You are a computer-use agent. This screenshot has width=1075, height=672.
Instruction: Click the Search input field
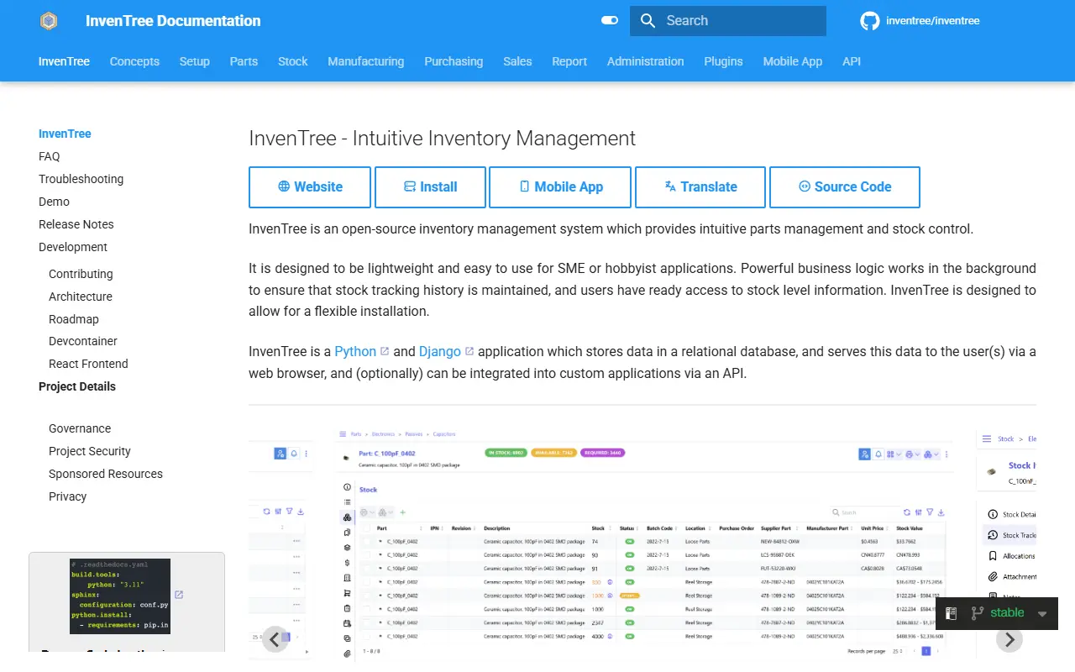(x=728, y=21)
